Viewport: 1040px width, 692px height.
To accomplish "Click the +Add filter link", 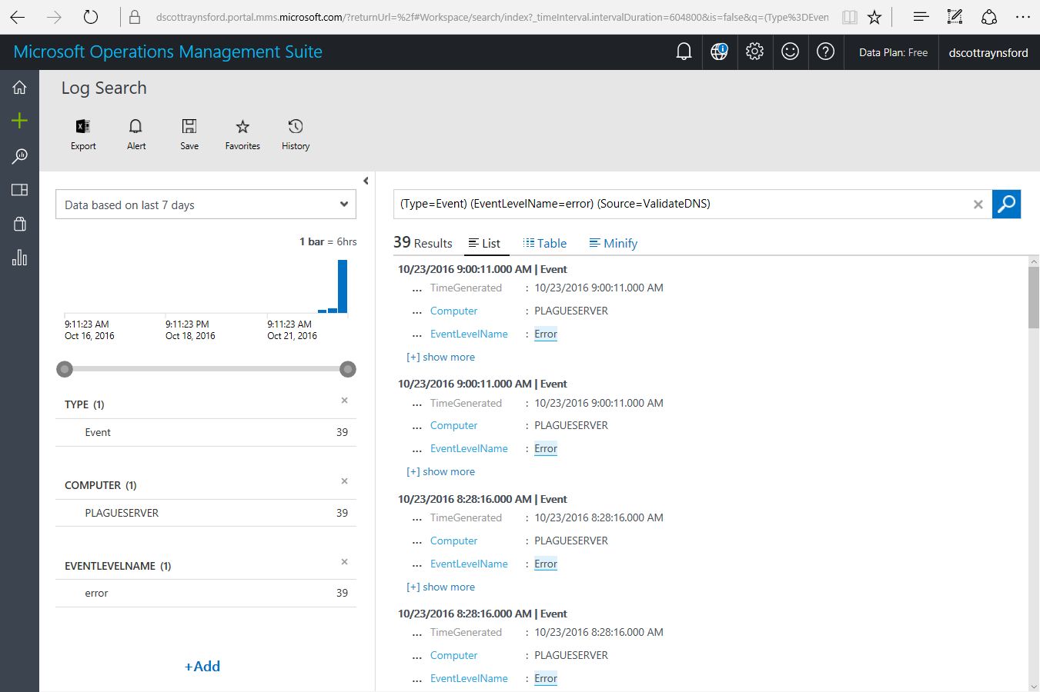I will 202,667.
